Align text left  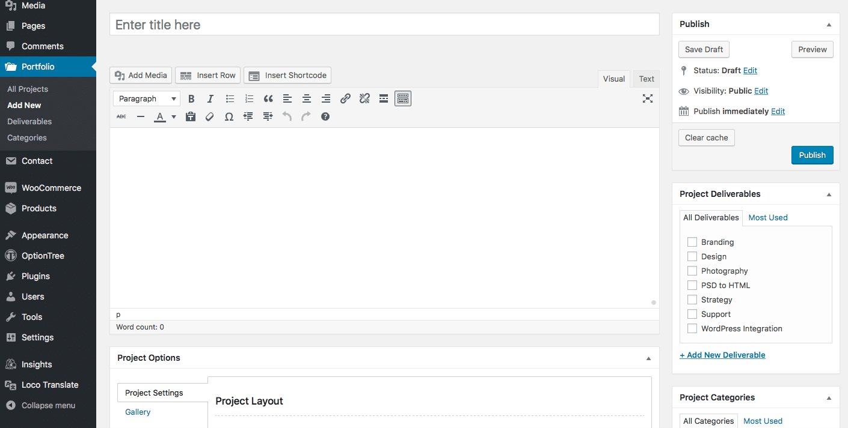pyautogui.click(x=287, y=98)
